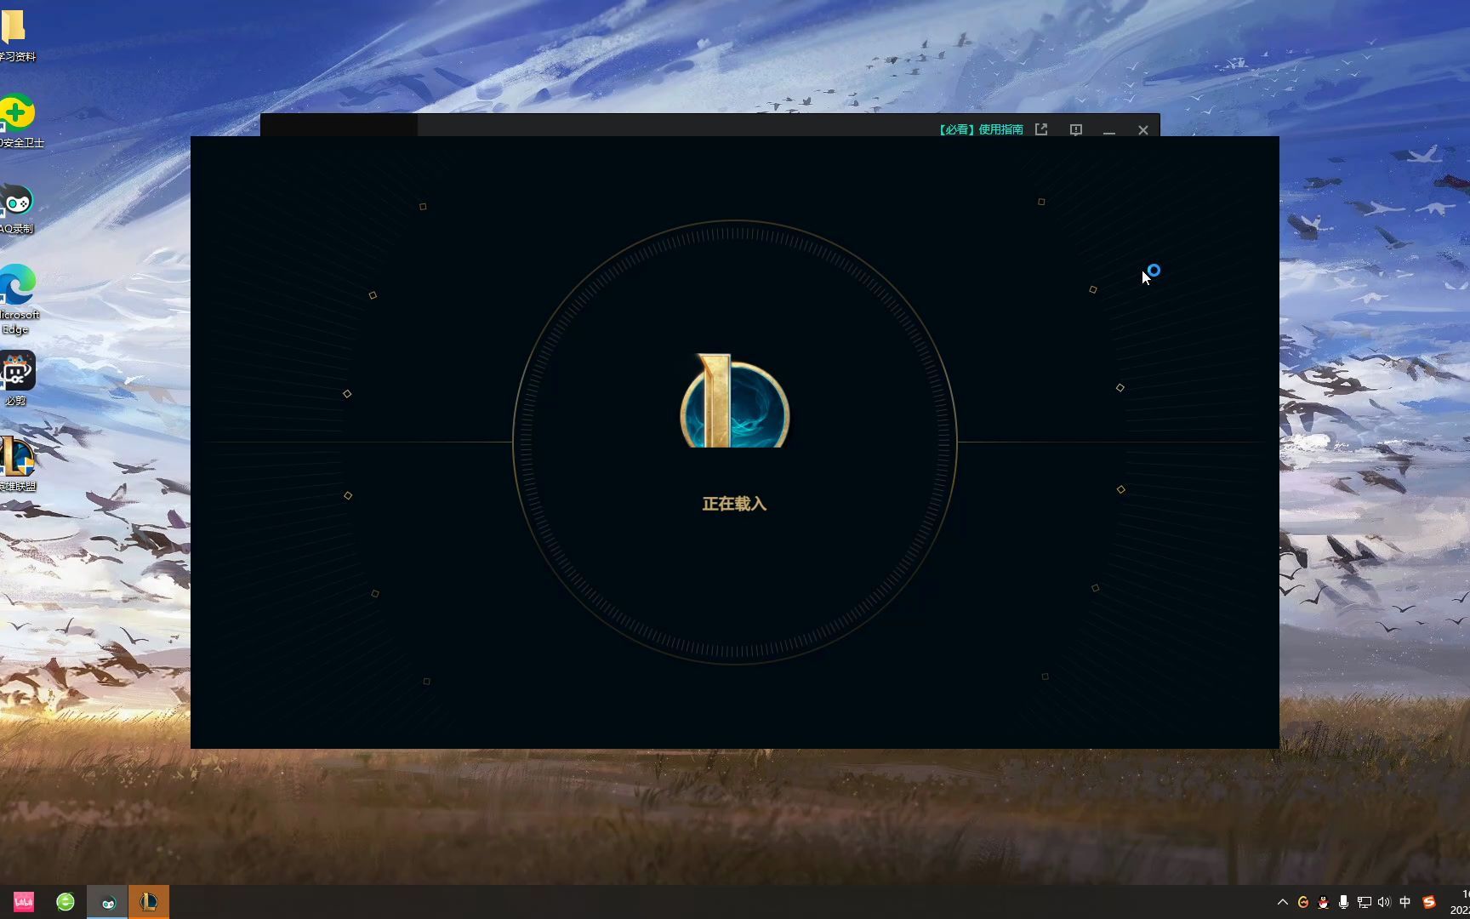Open the orange G tray icon
Viewport: 1470px width, 919px height.
point(1303,902)
